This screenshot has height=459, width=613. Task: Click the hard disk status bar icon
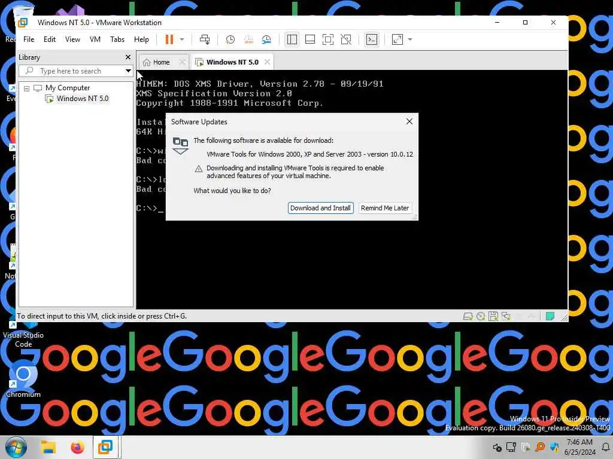pos(468,316)
